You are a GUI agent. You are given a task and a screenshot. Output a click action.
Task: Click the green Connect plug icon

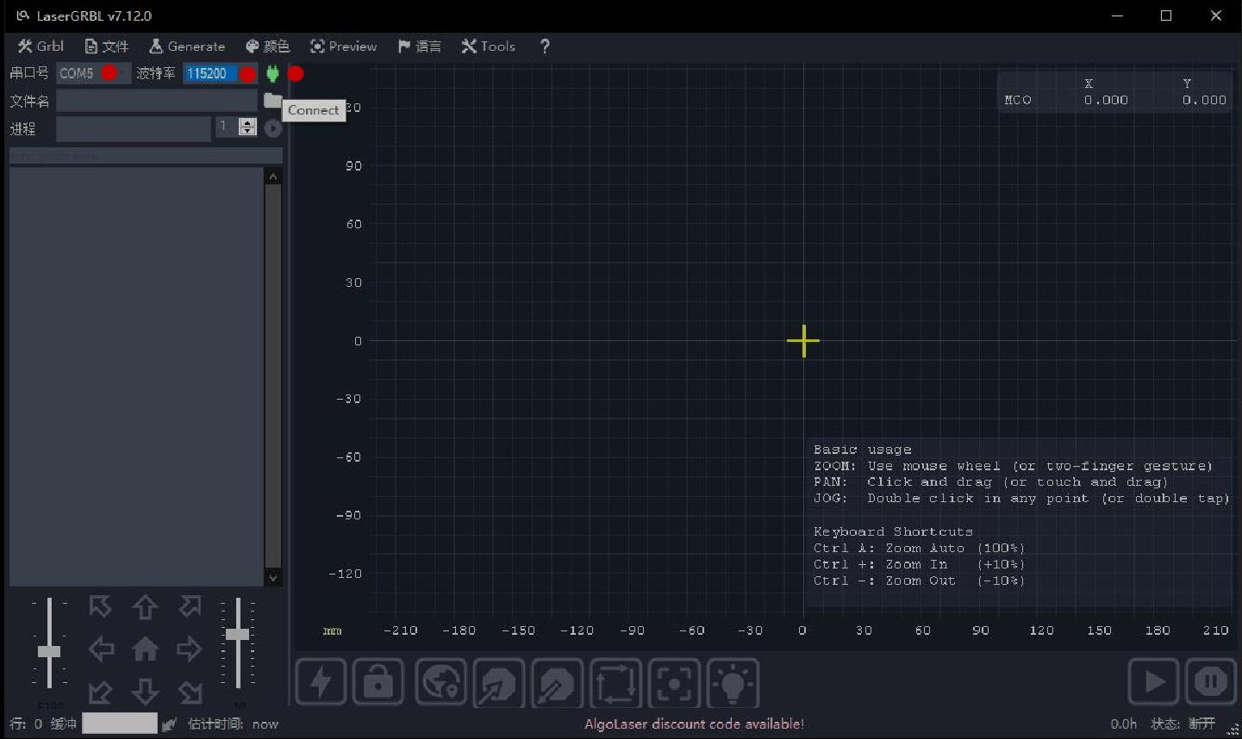pos(272,74)
